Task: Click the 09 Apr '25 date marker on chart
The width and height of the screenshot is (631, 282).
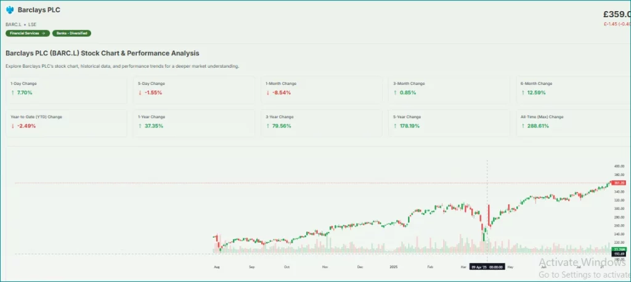Action: pyautogui.click(x=487, y=267)
